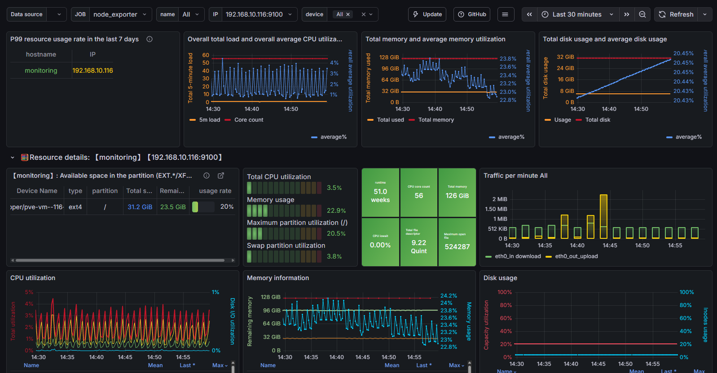The width and height of the screenshot is (717, 373).
Task: Click average% color swatch in CPU load panel
Action: 314,137
